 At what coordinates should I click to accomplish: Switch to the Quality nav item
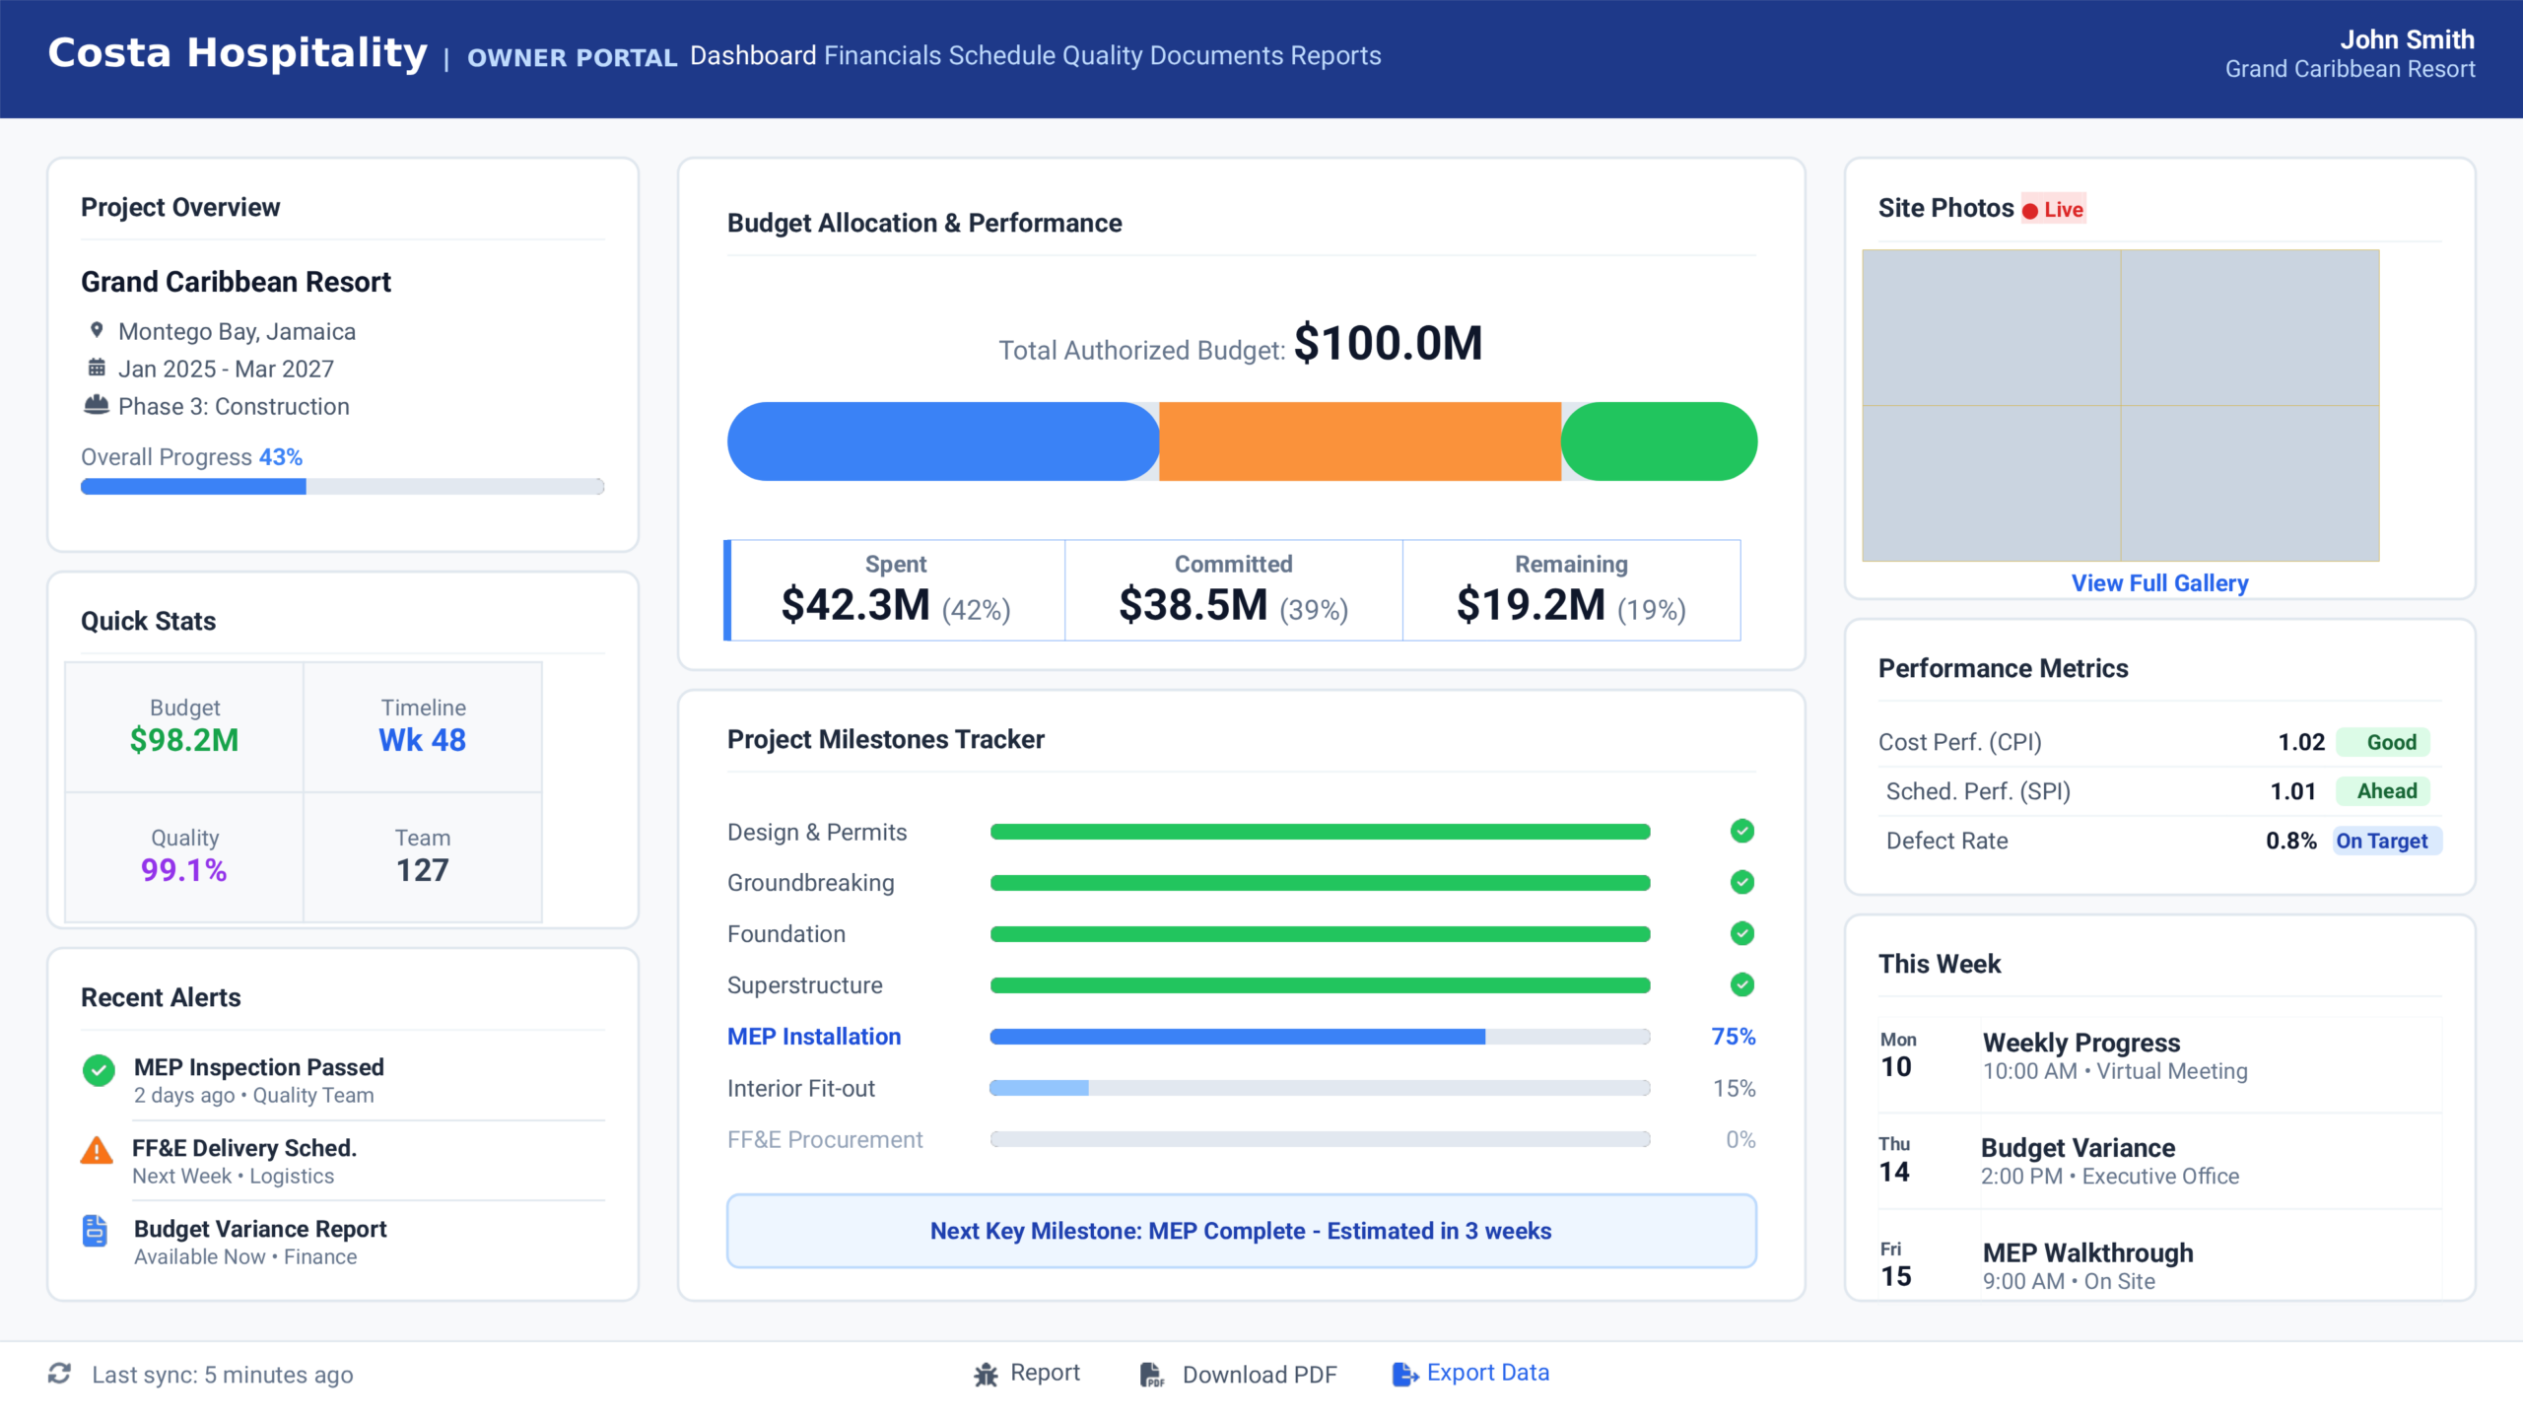click(x=1102, y=55)
